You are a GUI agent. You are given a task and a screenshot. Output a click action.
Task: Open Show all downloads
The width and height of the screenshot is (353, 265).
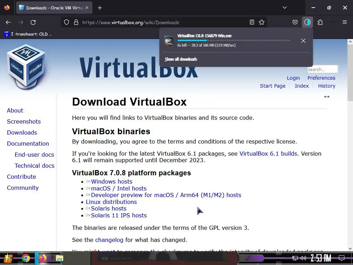181,59
